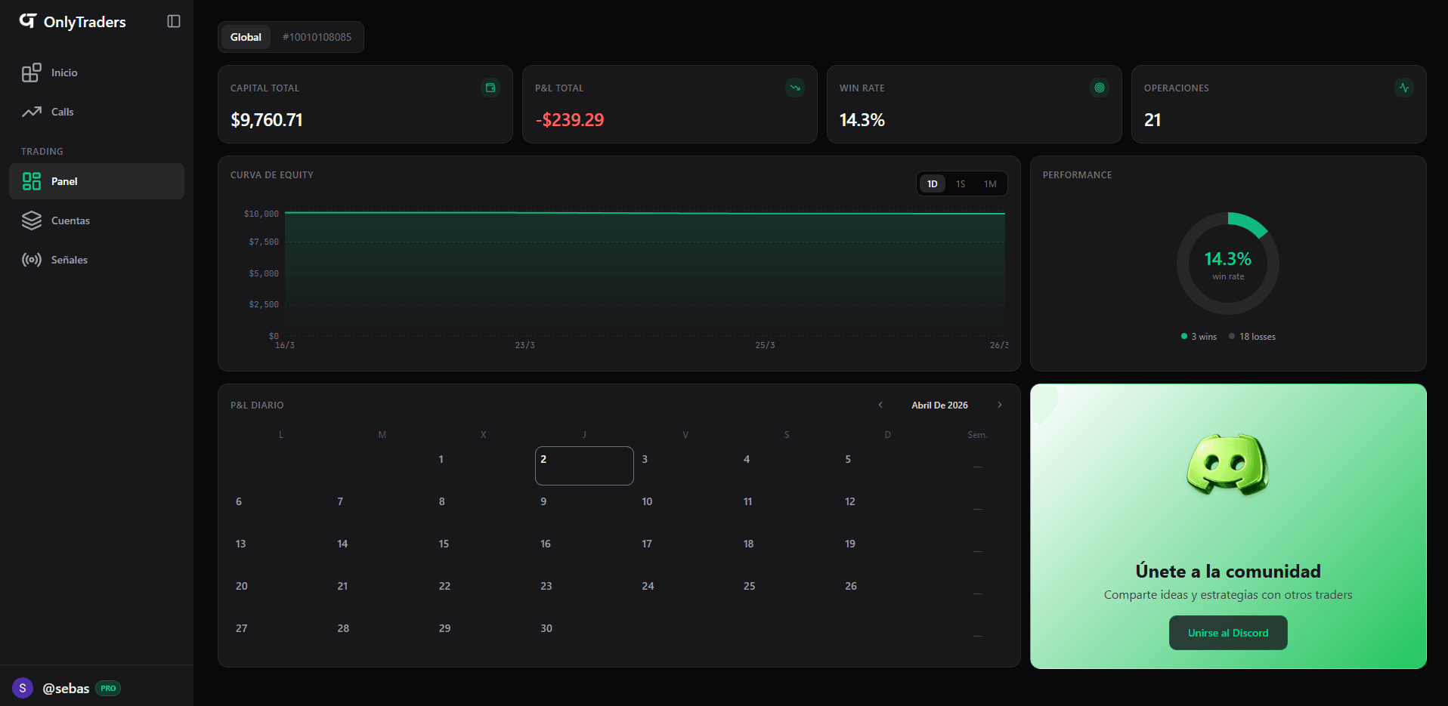Image resolution: width=1448 pixels, height=706 pixels.
Task: Switch to the Global tab
Action: pos(245,36)
